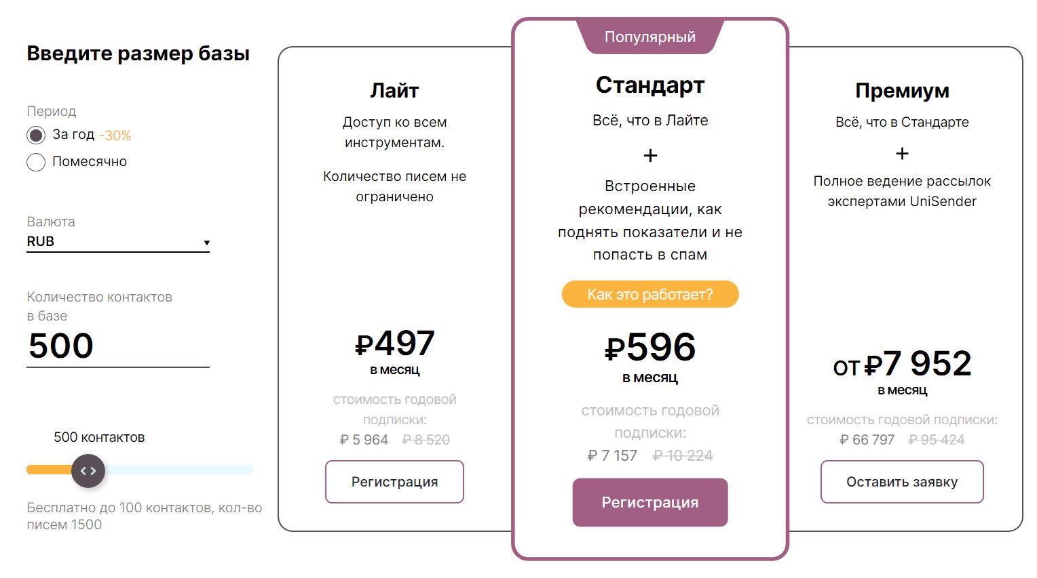1037x578 pixels.
Task: Click the purple Регистрация button for Стандарт
Action: [650, 502]
